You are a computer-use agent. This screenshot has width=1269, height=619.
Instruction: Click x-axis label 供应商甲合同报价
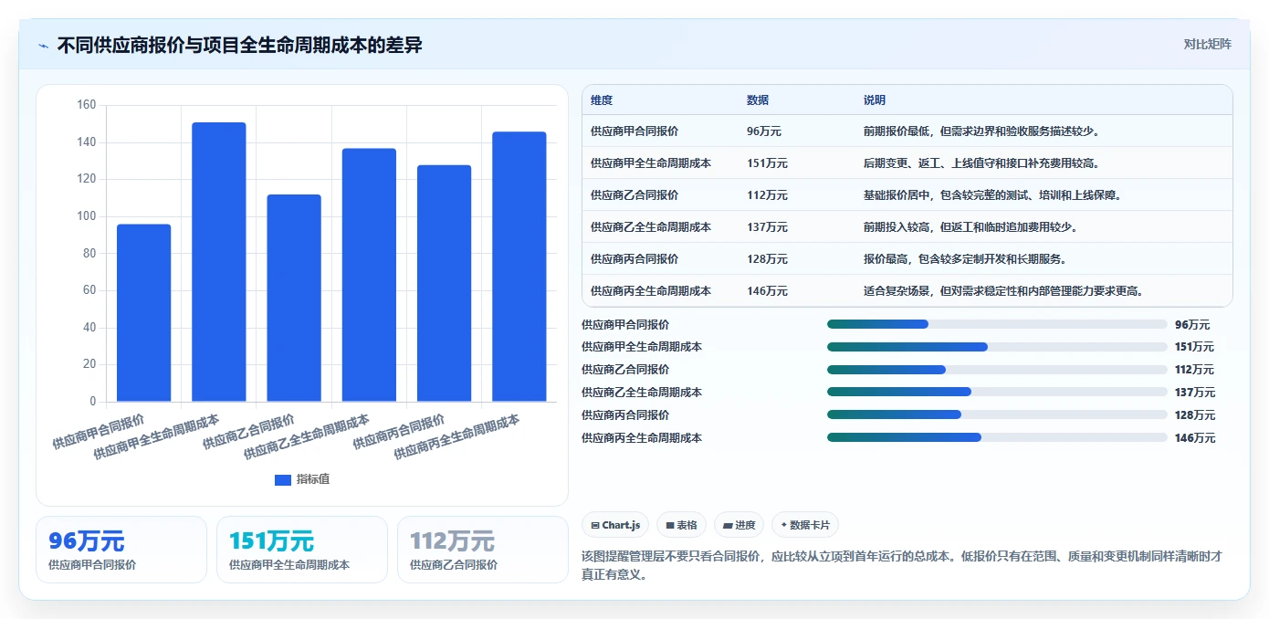[99, 432]
